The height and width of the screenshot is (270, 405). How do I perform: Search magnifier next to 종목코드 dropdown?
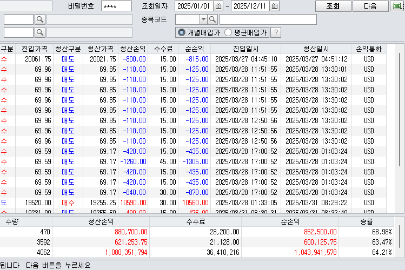tap(213, 19)
